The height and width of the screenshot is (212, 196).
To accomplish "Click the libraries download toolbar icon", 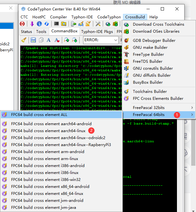I will (115, 24).
